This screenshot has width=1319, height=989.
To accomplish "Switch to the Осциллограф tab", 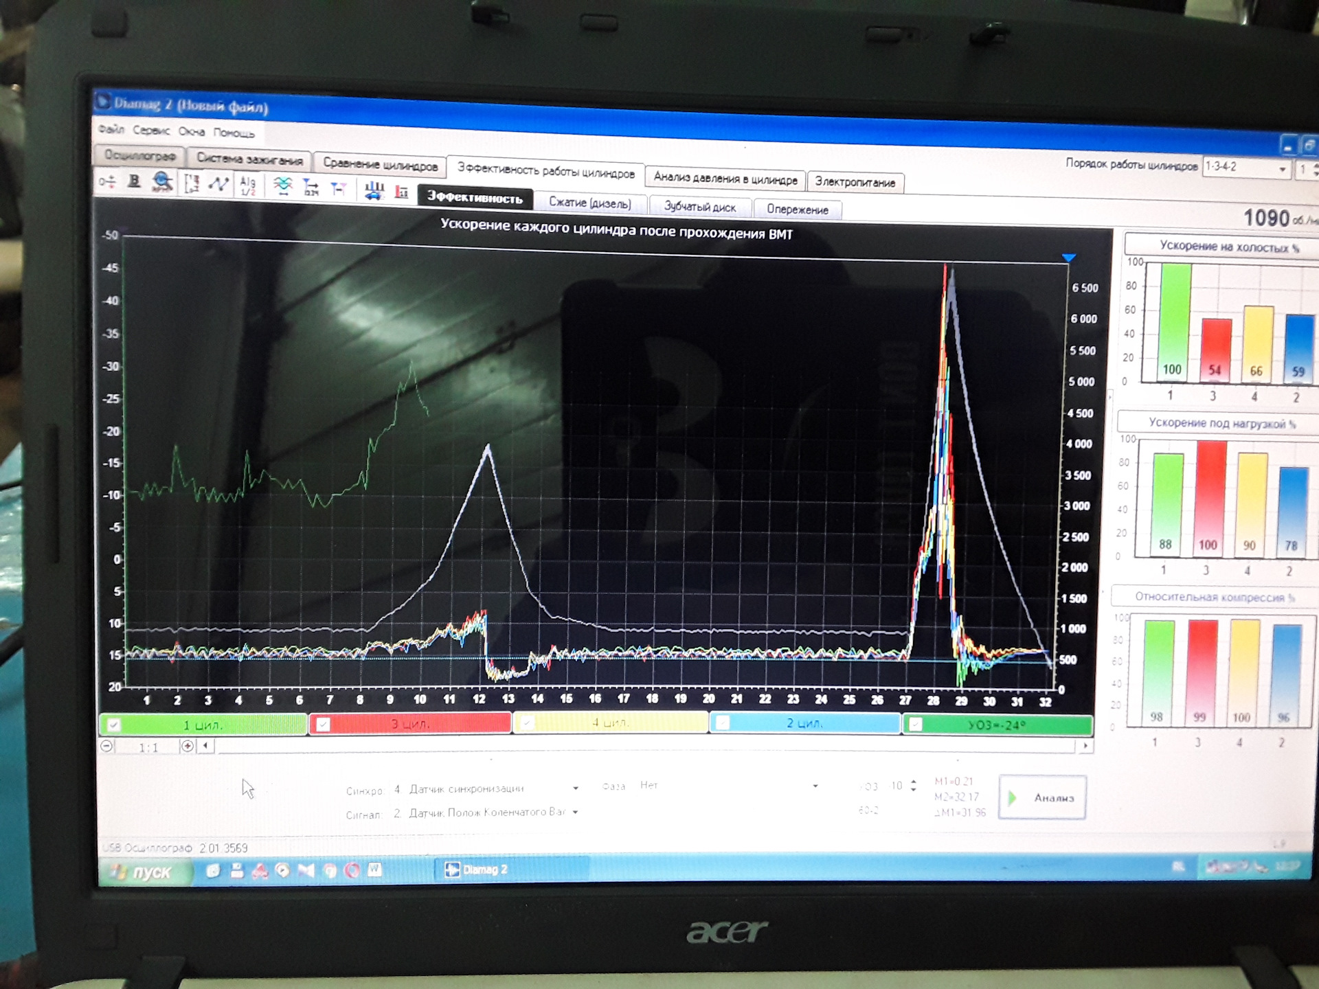I will (140, 156).
